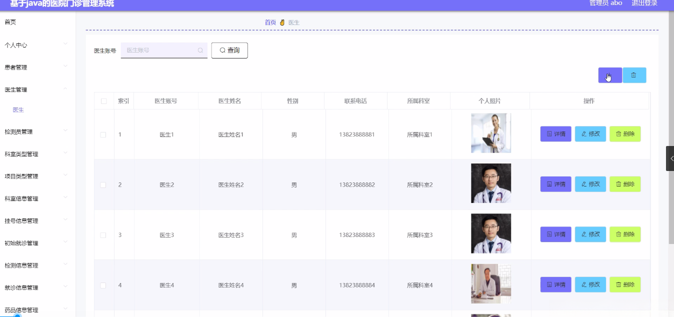Open photo thumbnail of 医生3

tap(491, 233)
